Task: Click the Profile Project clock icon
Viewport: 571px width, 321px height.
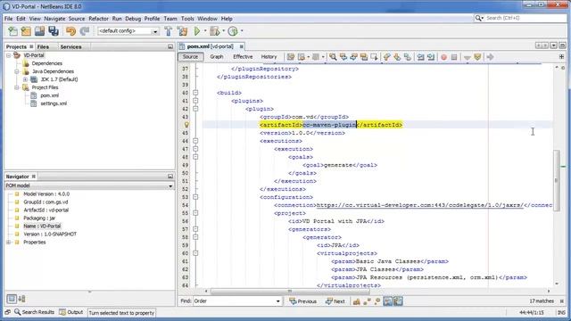Action: [233, 31]
